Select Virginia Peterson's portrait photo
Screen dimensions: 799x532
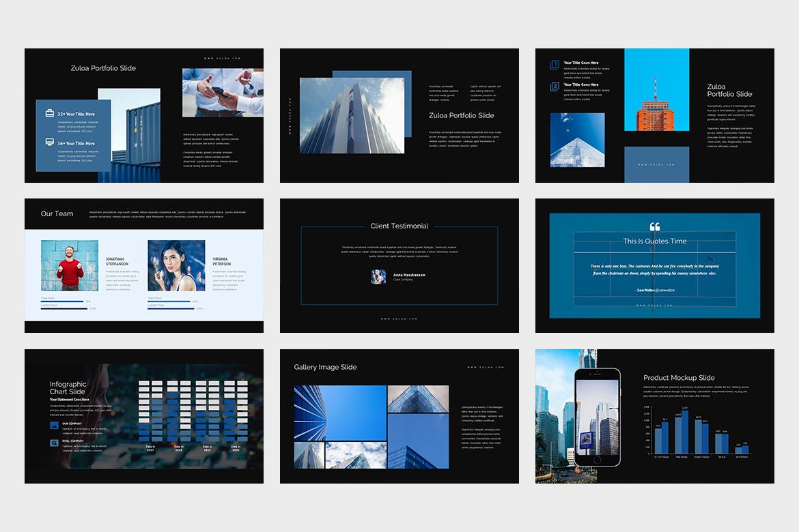click(x=176, y=265)
